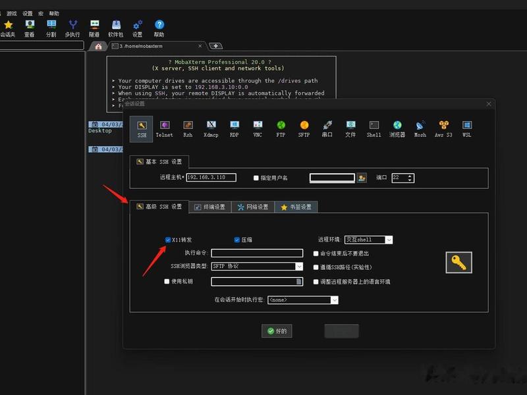Image resolution: width=527 pixels, height=395 pixels.
Task: Open the 游戏 menu
Action: pos(12,13)
